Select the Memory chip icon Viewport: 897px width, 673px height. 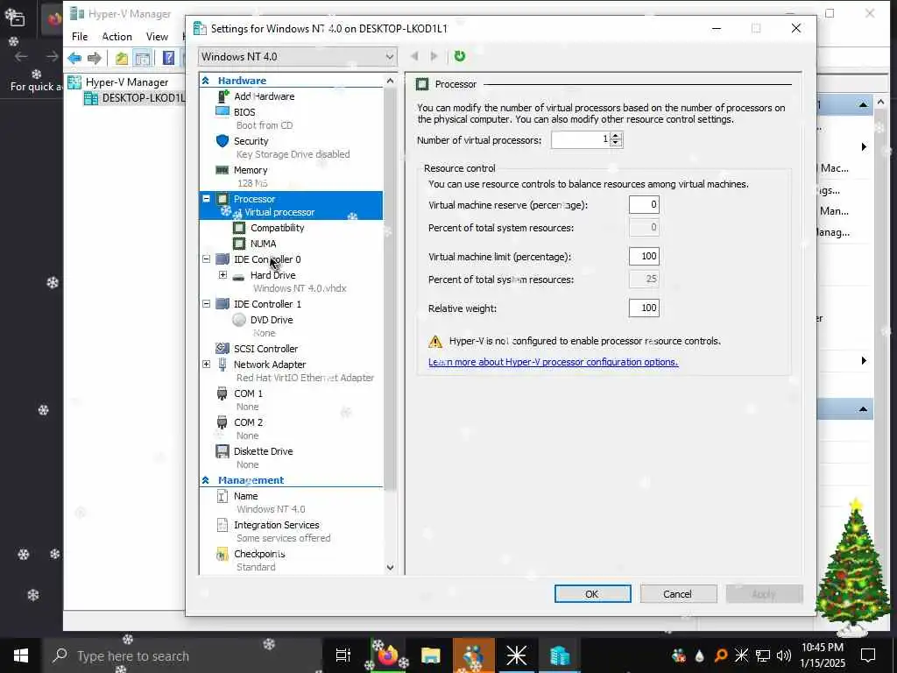pyautogui.click(x=222, y=170)
